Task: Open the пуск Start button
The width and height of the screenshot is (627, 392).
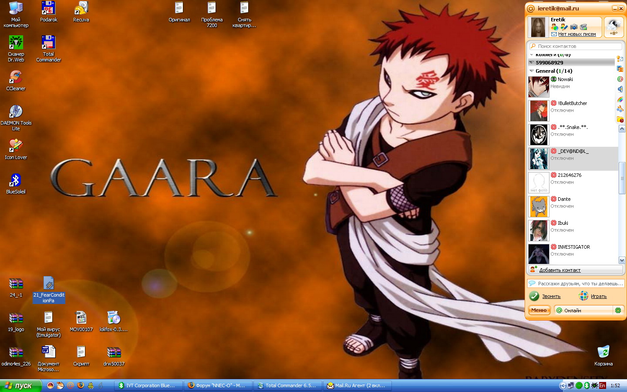Action: coord(20,385)
